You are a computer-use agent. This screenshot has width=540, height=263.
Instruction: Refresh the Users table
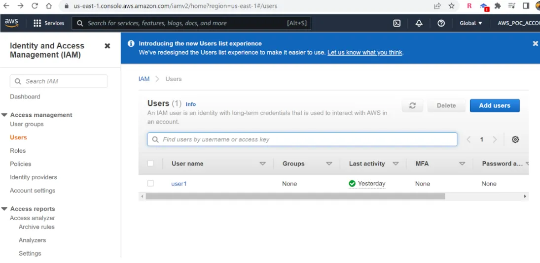(412, 105)
